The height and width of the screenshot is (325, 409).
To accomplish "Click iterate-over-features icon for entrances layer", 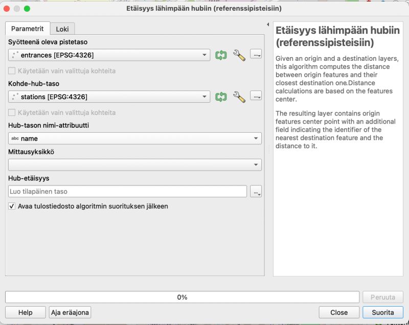I will click(x=221, y=55).
